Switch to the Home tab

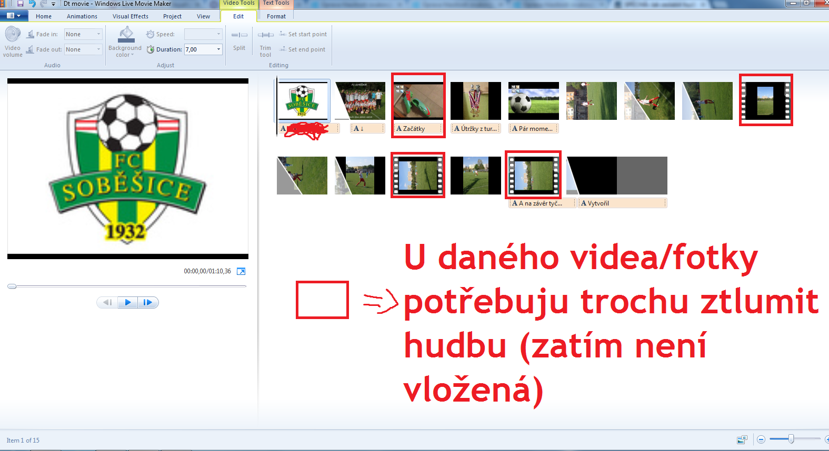click(44, 16)
